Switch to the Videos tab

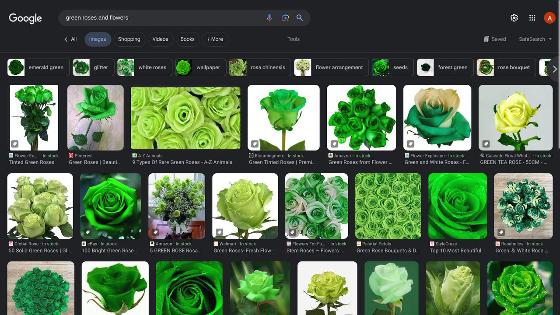click(160, 39)
